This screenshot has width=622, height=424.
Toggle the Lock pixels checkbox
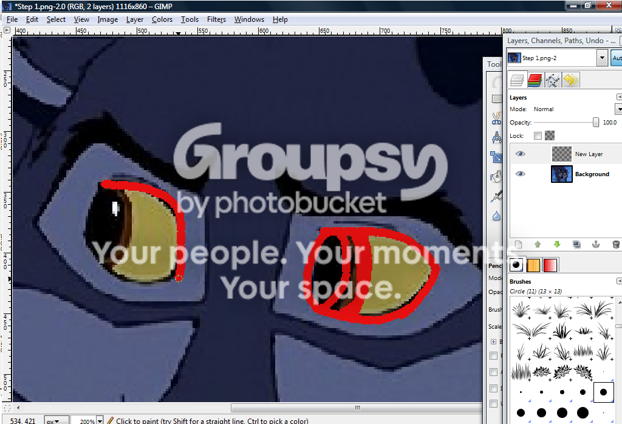[538, 136]
